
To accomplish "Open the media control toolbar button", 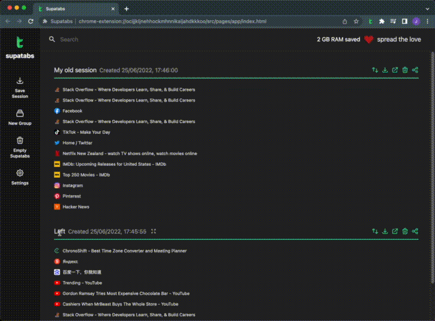I will [393, 21].
